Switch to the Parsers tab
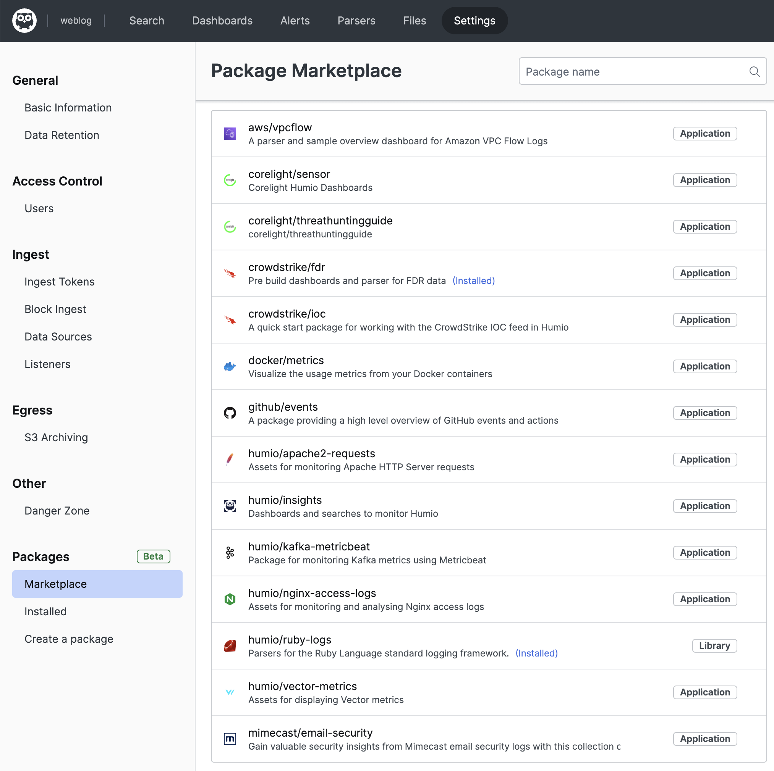 [x=356, y=20]
